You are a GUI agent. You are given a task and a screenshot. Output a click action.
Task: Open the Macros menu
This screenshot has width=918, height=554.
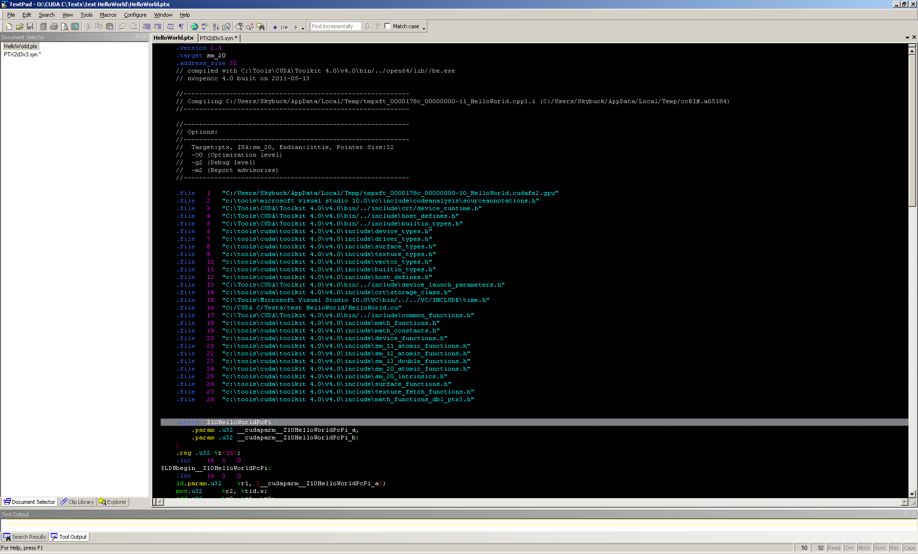(108, 15)
